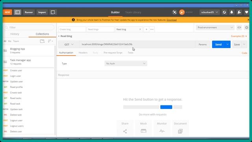Viewport: 252px width, 142px height.
Task: Open the Read tasks request
Action: coord(16,98)
